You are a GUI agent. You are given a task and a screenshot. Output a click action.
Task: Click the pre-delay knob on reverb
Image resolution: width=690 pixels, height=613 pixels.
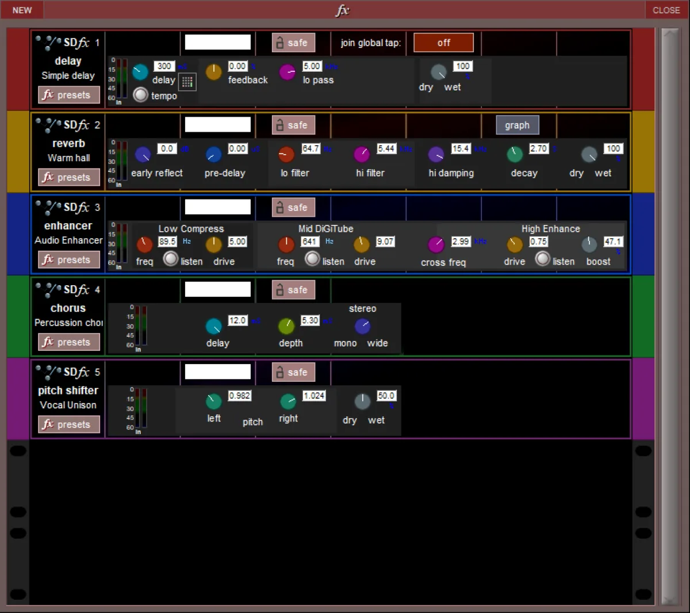(x=213, y=154)
